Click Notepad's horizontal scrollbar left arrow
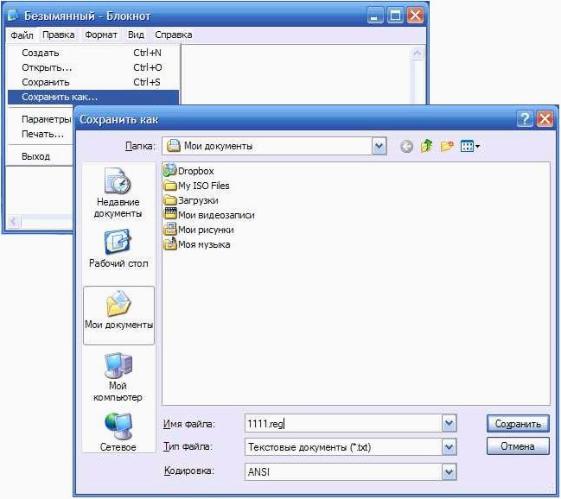Viewport: 561px width, 499px height. point(14,222)
